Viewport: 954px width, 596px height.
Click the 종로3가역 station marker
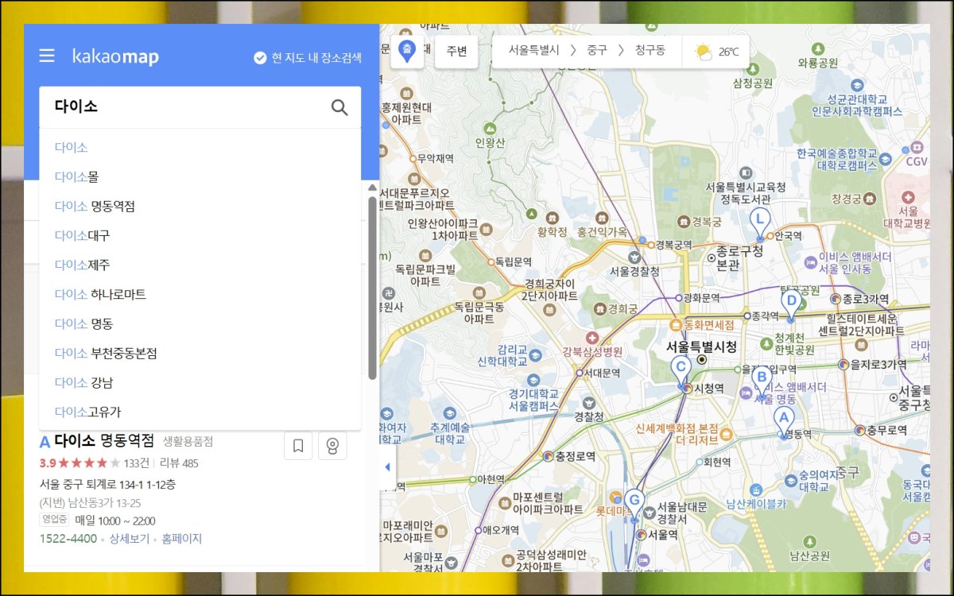pyautogui.click(x=836, y=299)
